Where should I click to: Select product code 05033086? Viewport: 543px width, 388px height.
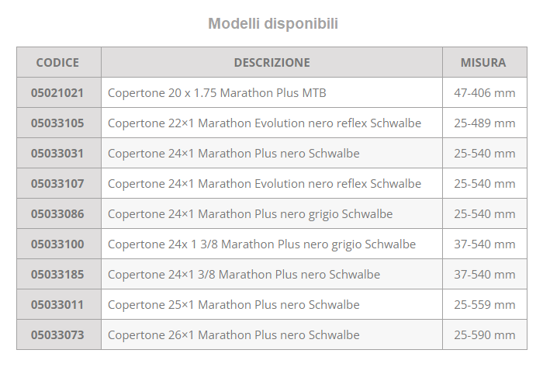(x=57, y=214)
